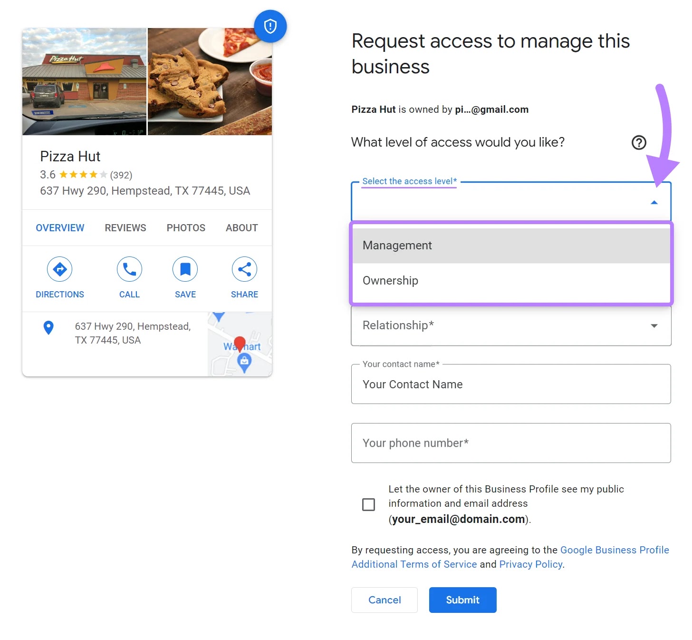Viewport: 692px width, 640px height.
Task: Switch to the Photos tab
Action: [186, 228]
